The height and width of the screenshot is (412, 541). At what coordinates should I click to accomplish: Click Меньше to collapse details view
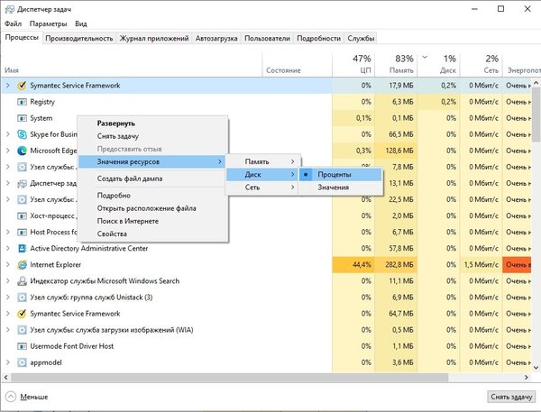34,397
